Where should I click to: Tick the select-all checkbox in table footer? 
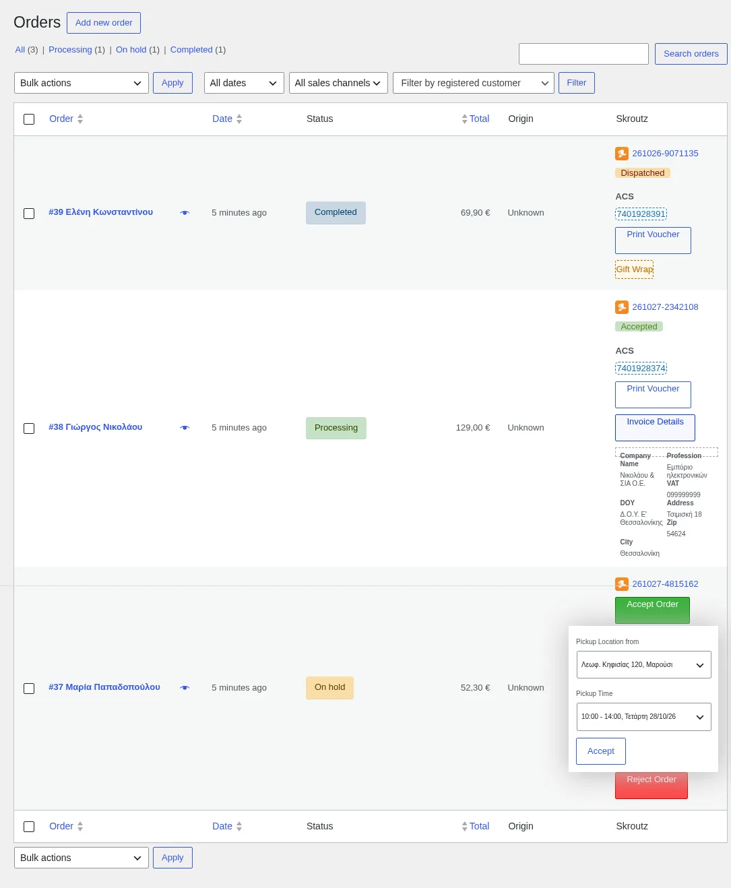coord(29,827)
